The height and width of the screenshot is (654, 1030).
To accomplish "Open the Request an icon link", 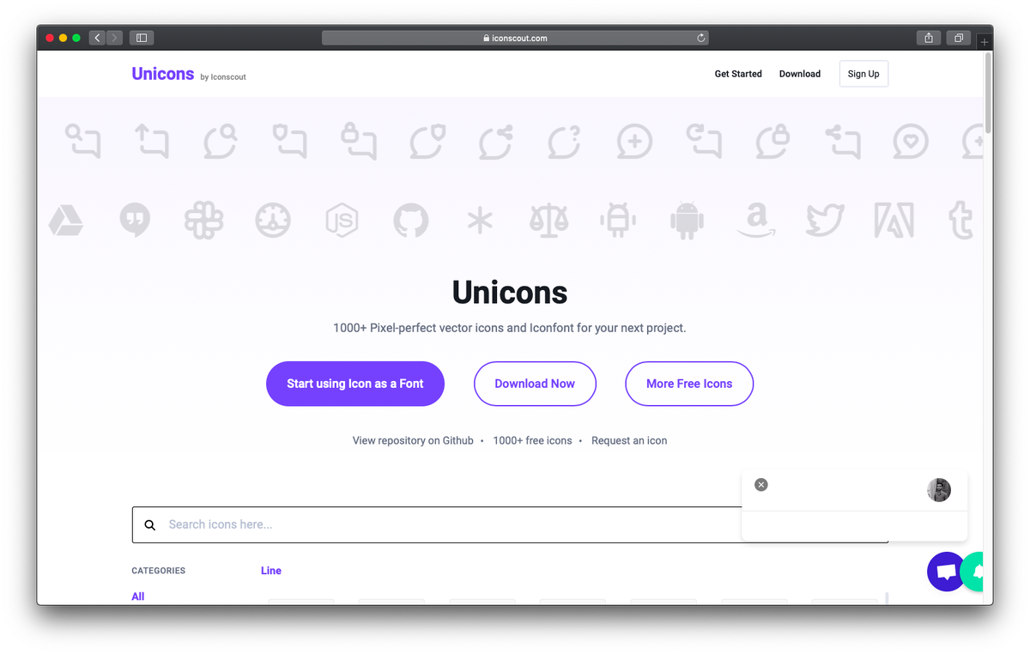I will point(629,440).
